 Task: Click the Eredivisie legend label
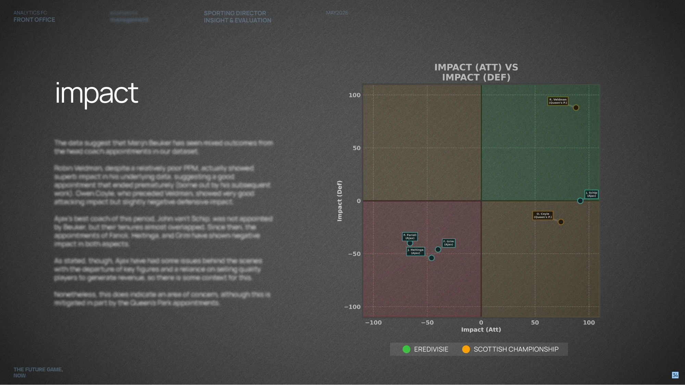(x=431, y=349)
